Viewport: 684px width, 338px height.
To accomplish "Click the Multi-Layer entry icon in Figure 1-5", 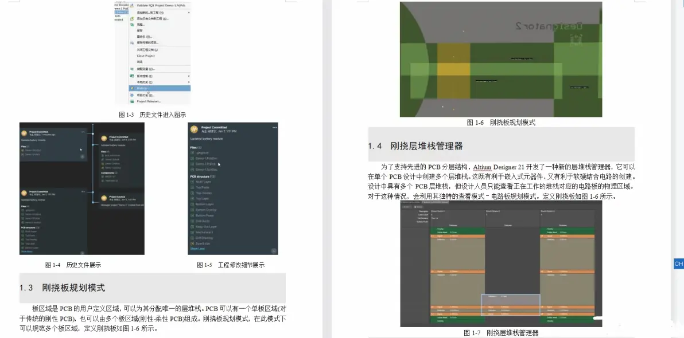I will 192,182.
